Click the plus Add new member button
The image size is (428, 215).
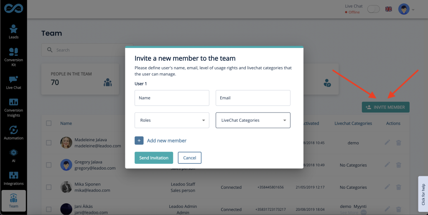tap(139, 140)
